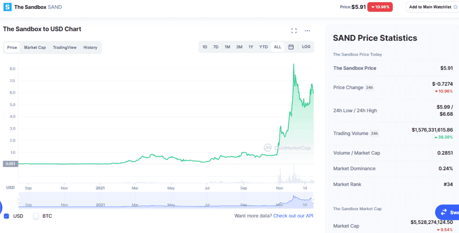
Task: Toggle LOG scale on the chart
Action: click(306, 47)
